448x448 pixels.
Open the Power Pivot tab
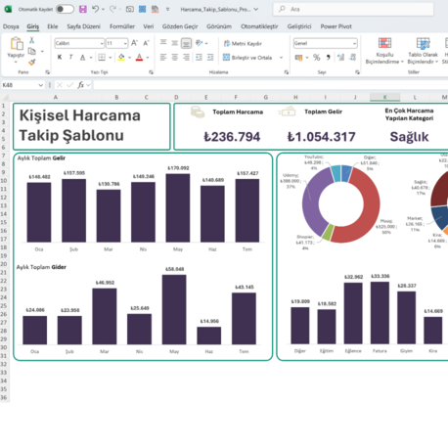336,26
